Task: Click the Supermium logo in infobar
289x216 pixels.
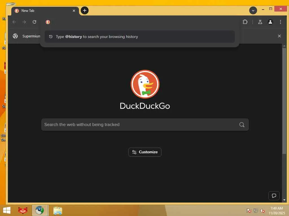Action: click(x=15, y=36)
